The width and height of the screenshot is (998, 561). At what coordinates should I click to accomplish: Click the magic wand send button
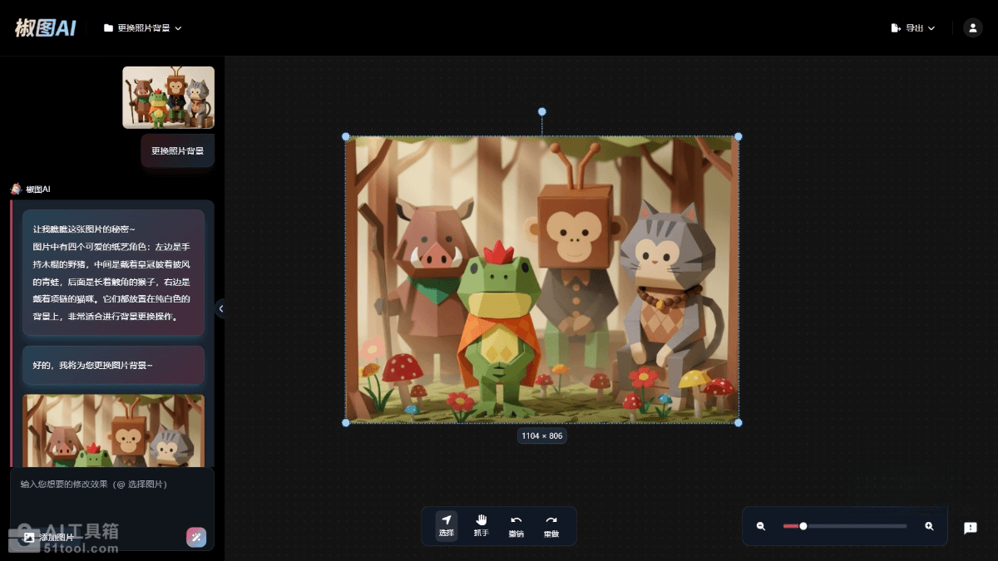coord(196,537)
